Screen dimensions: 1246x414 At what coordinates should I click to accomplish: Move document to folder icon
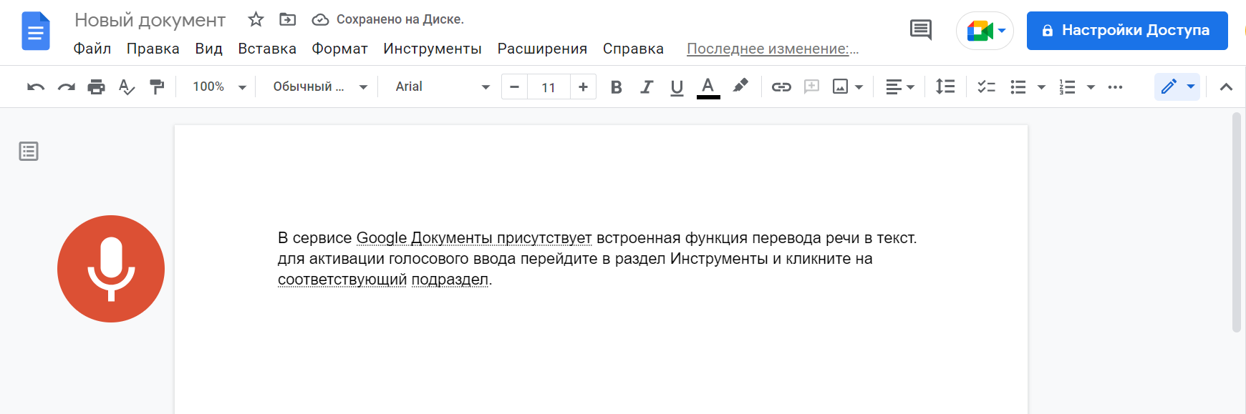pos(287,19)
